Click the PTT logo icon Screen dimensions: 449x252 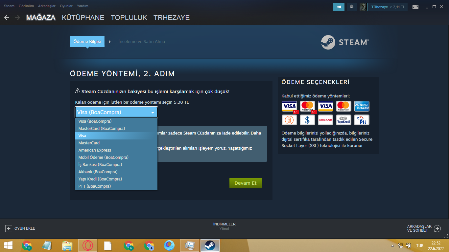362,120
